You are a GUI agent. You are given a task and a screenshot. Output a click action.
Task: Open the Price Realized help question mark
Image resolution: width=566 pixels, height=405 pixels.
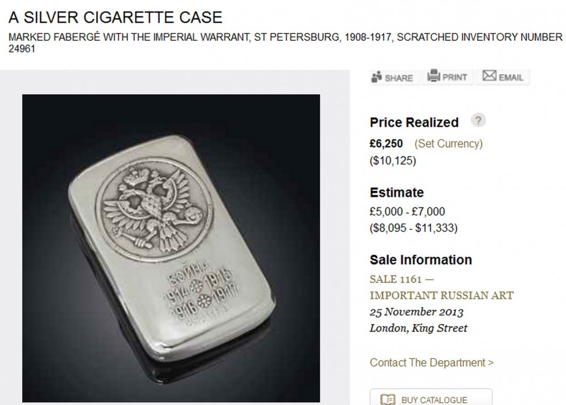coord(479,121)
